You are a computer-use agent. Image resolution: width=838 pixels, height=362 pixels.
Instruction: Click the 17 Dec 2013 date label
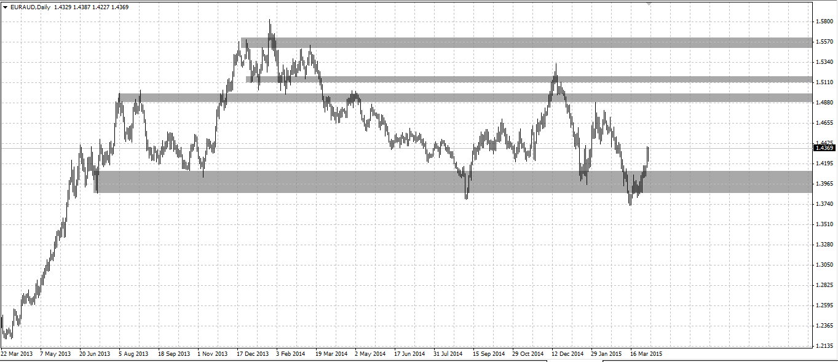253,354
